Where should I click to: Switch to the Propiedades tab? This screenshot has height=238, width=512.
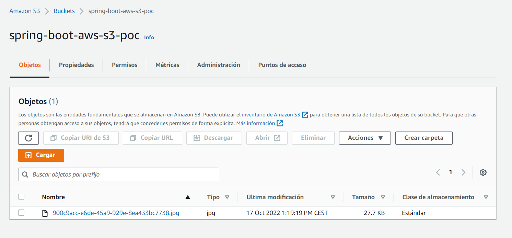click(x=76, y=65)
